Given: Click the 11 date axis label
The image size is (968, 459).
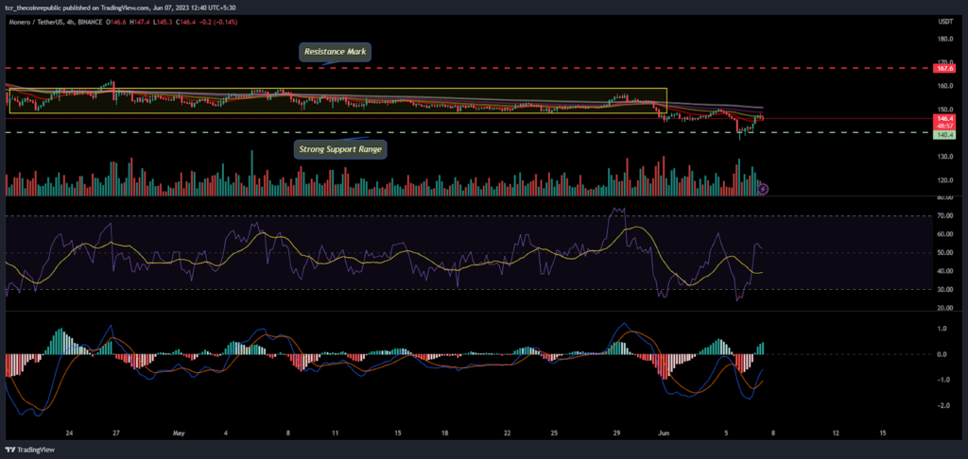Looking at the screenshot, I should (x=335, y=433).
